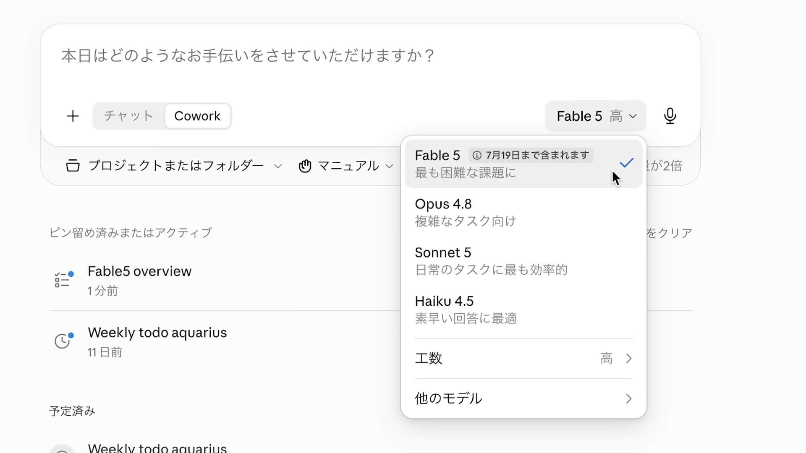
Task: Click the 複雑なタスク向け description
Action: [x=465, y=221]
